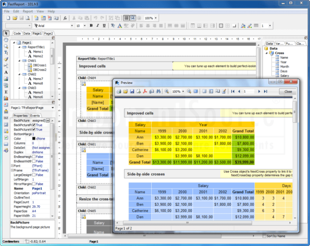Viewport: 310px width, 246px height.
Task: Switch to the Properties tab
Action: coord(20,116)
